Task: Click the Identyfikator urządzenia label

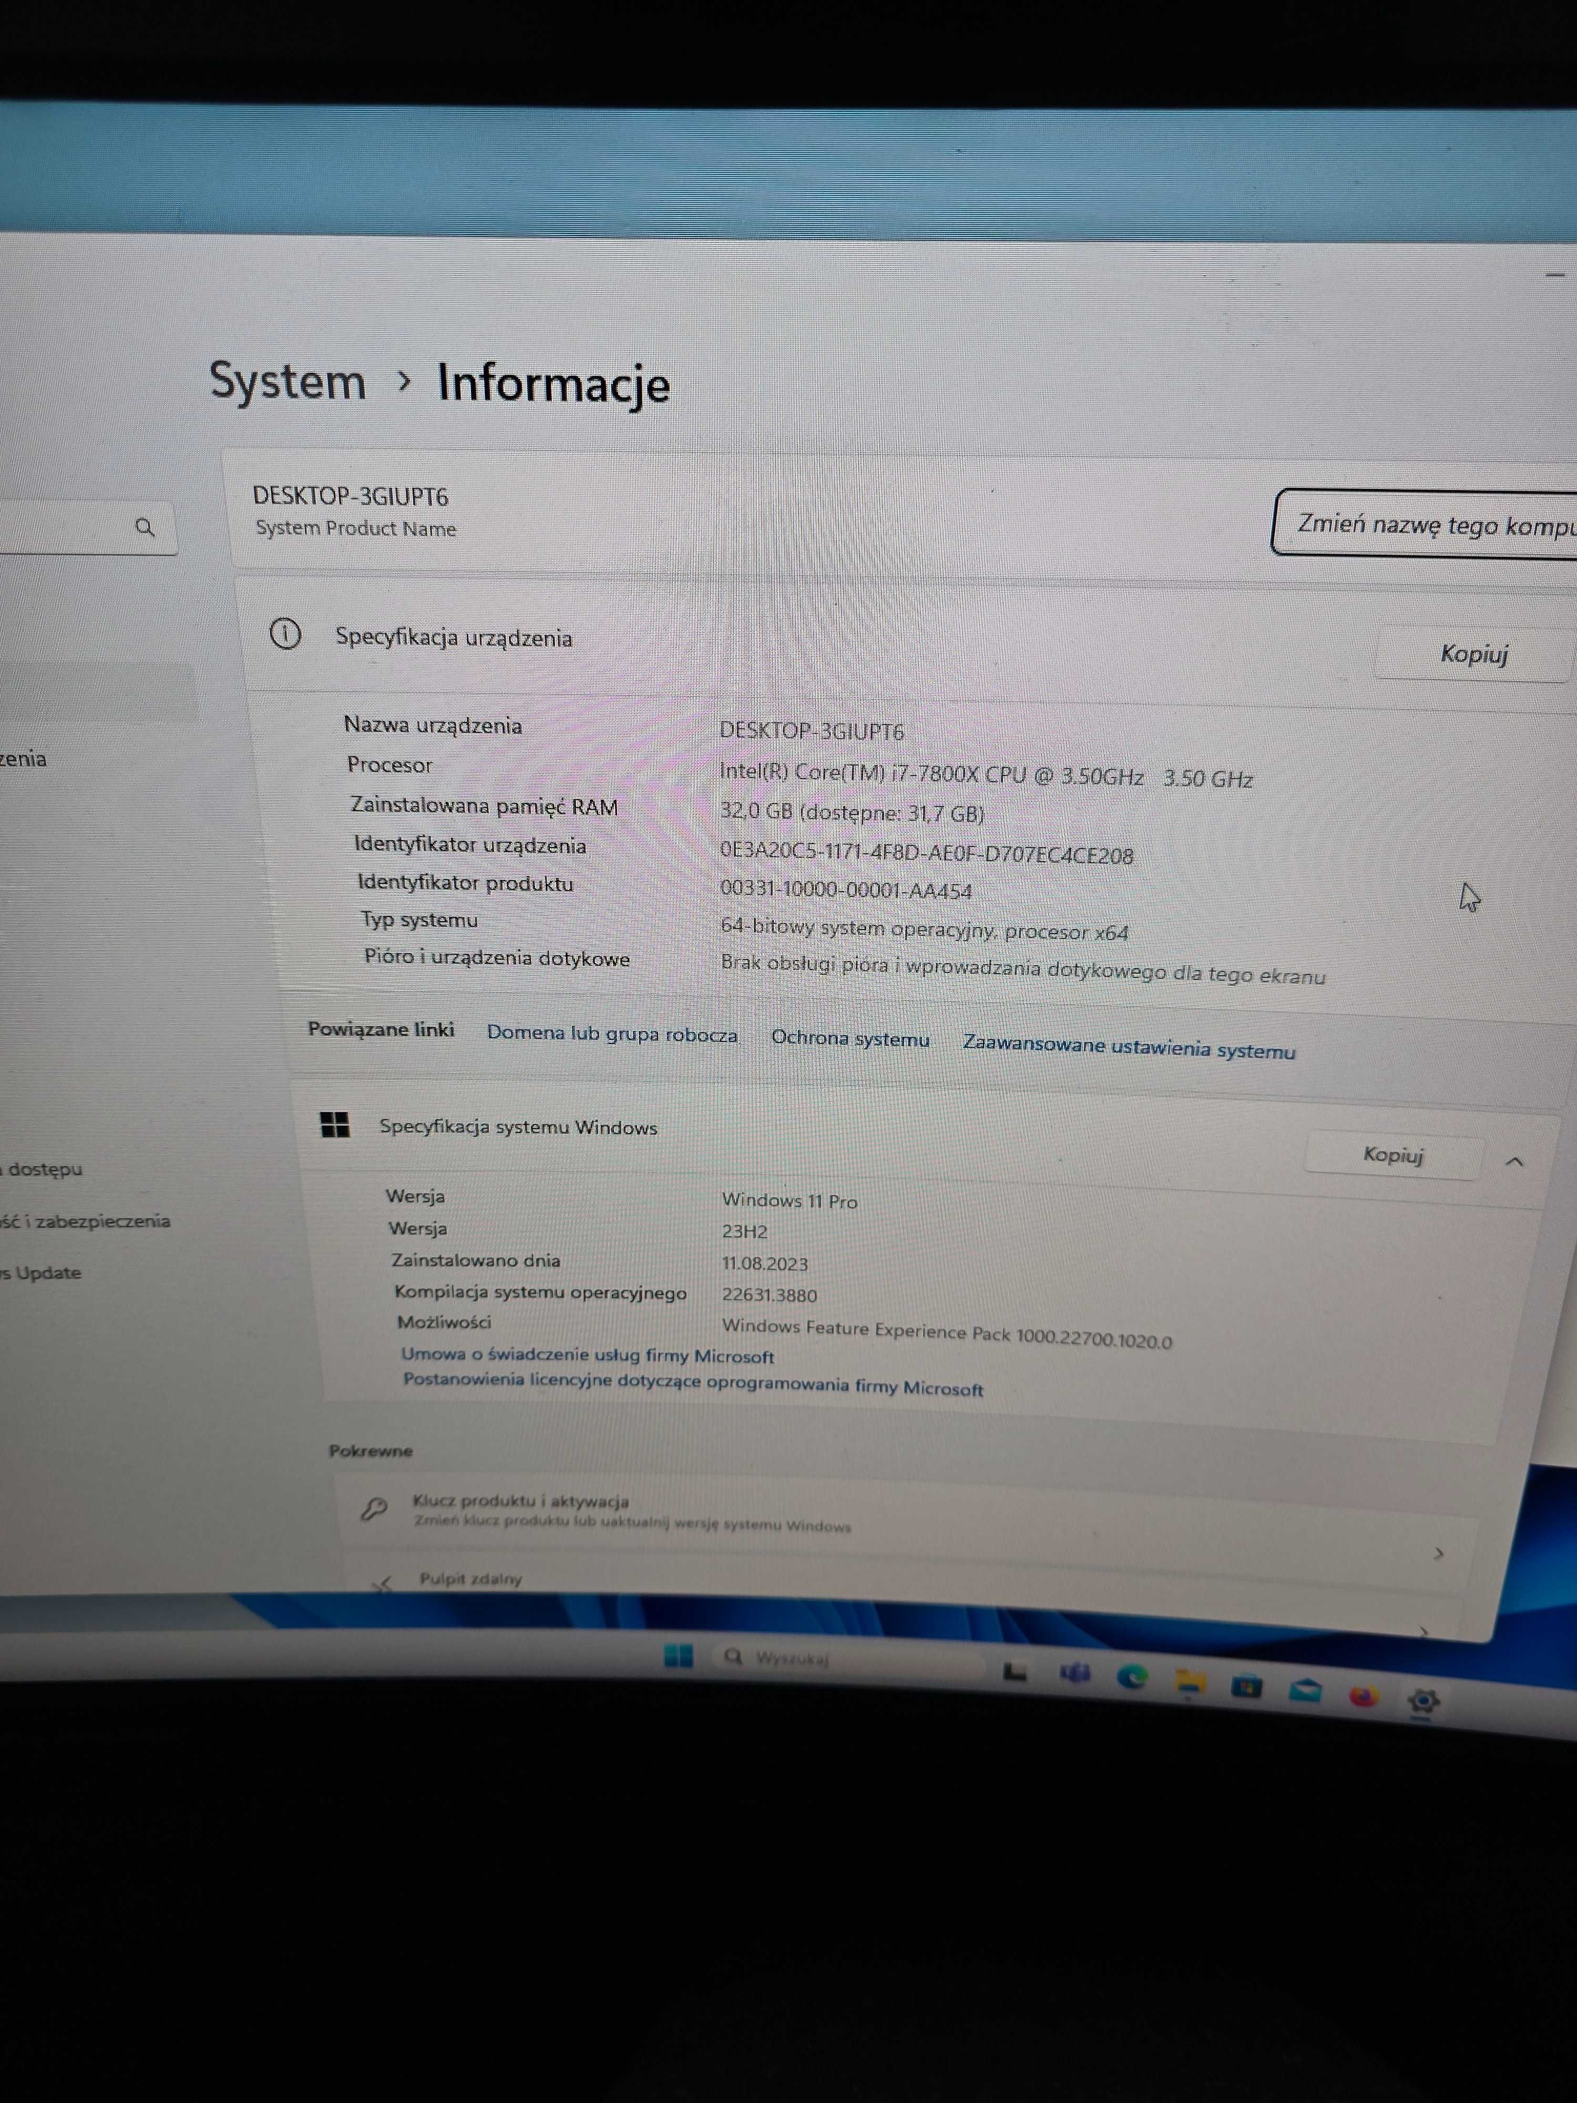Action: (x=469, y=844)
